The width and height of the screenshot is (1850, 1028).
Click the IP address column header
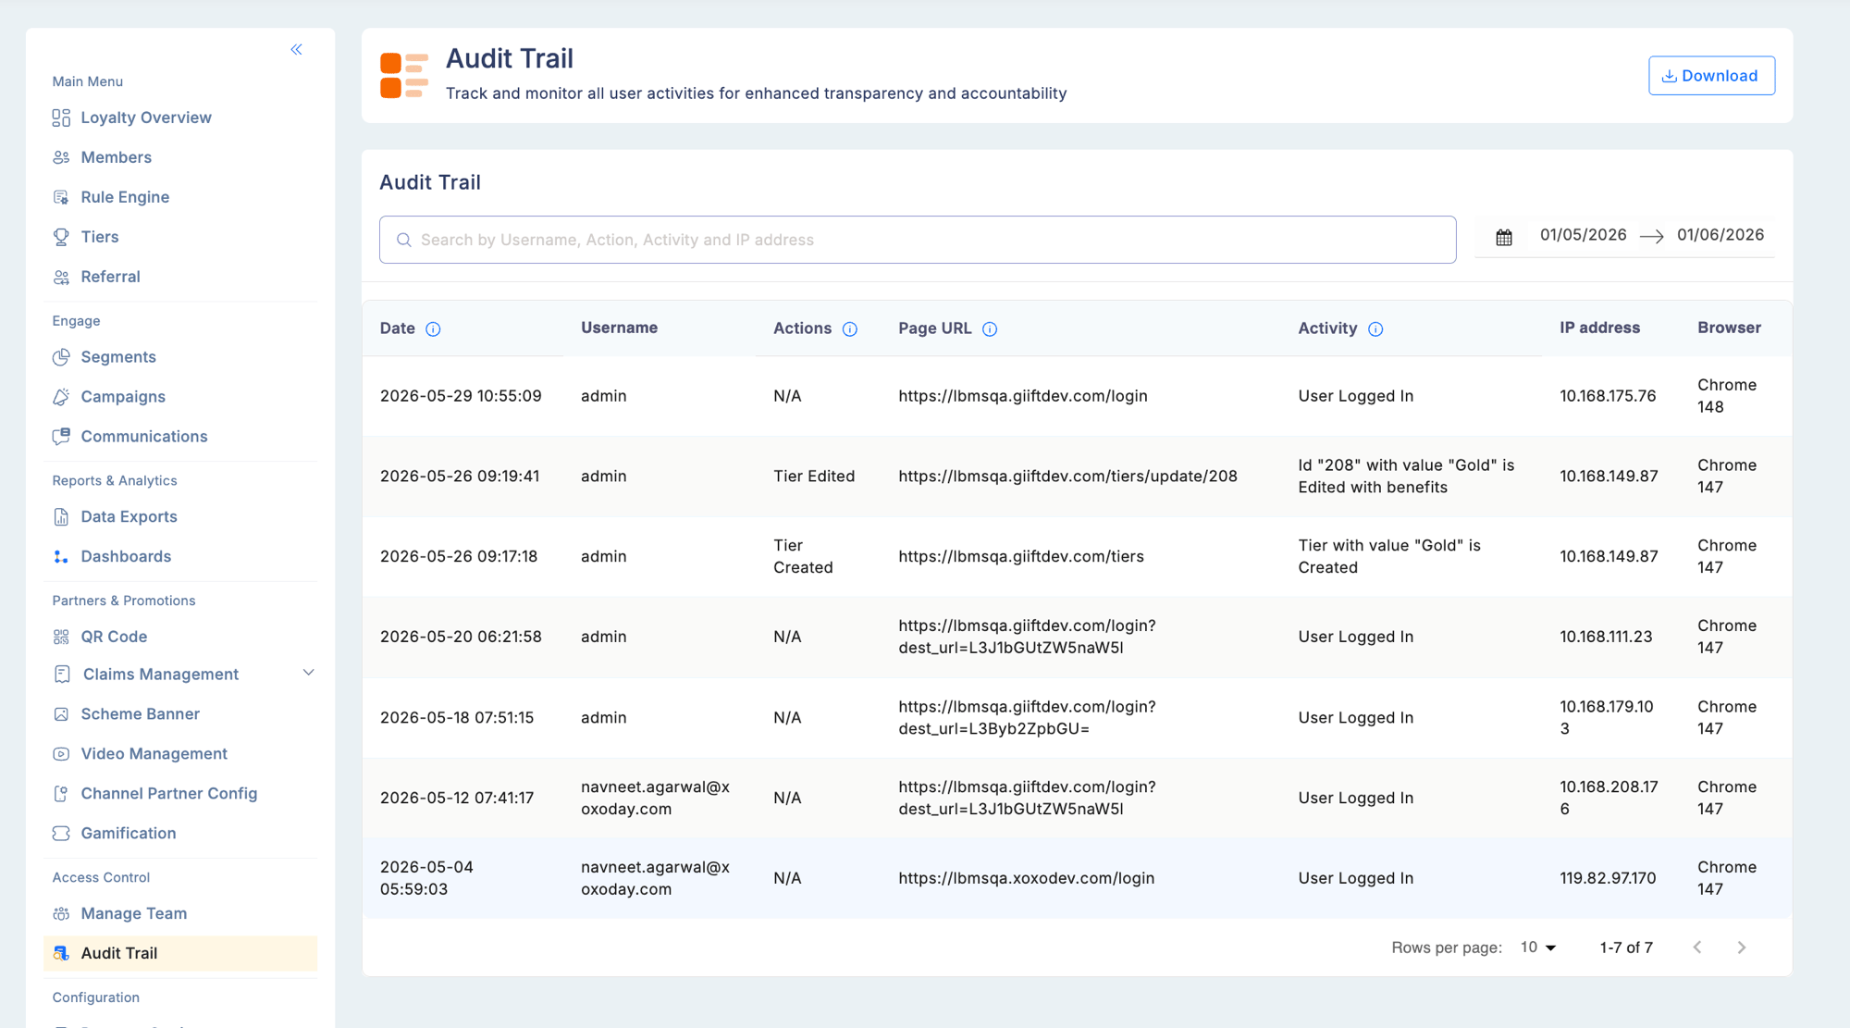pos(1599,328)
